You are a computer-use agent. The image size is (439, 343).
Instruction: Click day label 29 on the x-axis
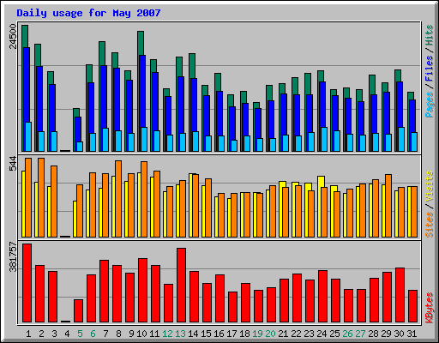click(x=386, y=334)
